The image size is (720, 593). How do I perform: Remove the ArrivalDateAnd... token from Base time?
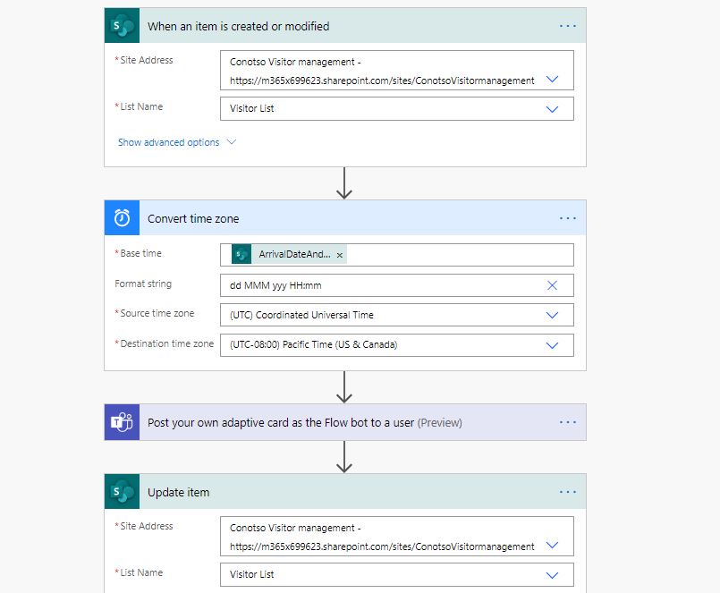pyautogui.click(x=339, y=255)
